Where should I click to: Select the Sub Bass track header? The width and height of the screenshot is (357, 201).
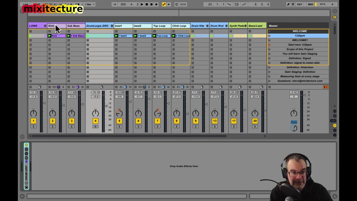pos(76,26)
